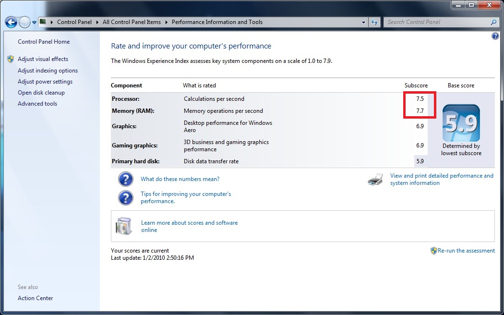The width and height of the screenshot is (504, 315).
Task: Minimize the Control Panel window
Action: (458, 5)
